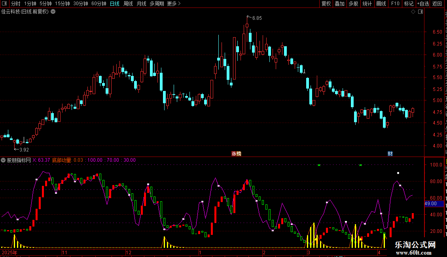Click the 6.50 price axis label
Screen dimensions: 447x257
pyautogui.click(x=437, y=32)
